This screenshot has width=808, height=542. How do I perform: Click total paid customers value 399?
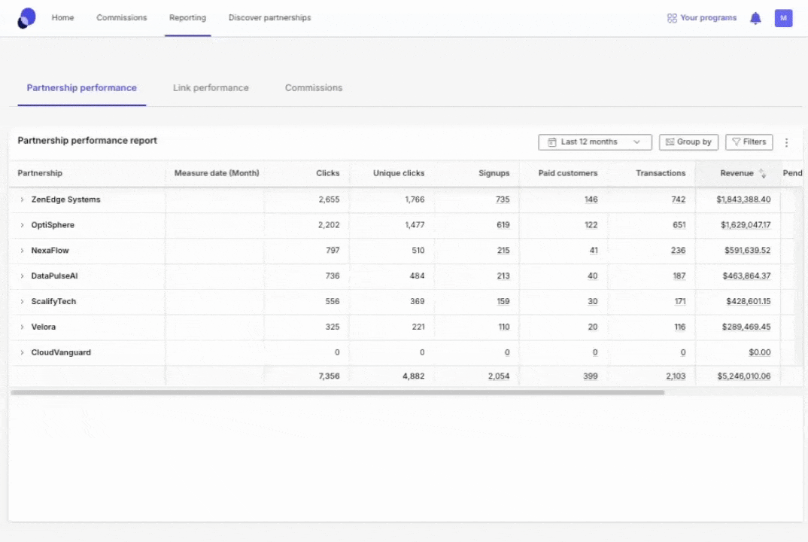591,376
